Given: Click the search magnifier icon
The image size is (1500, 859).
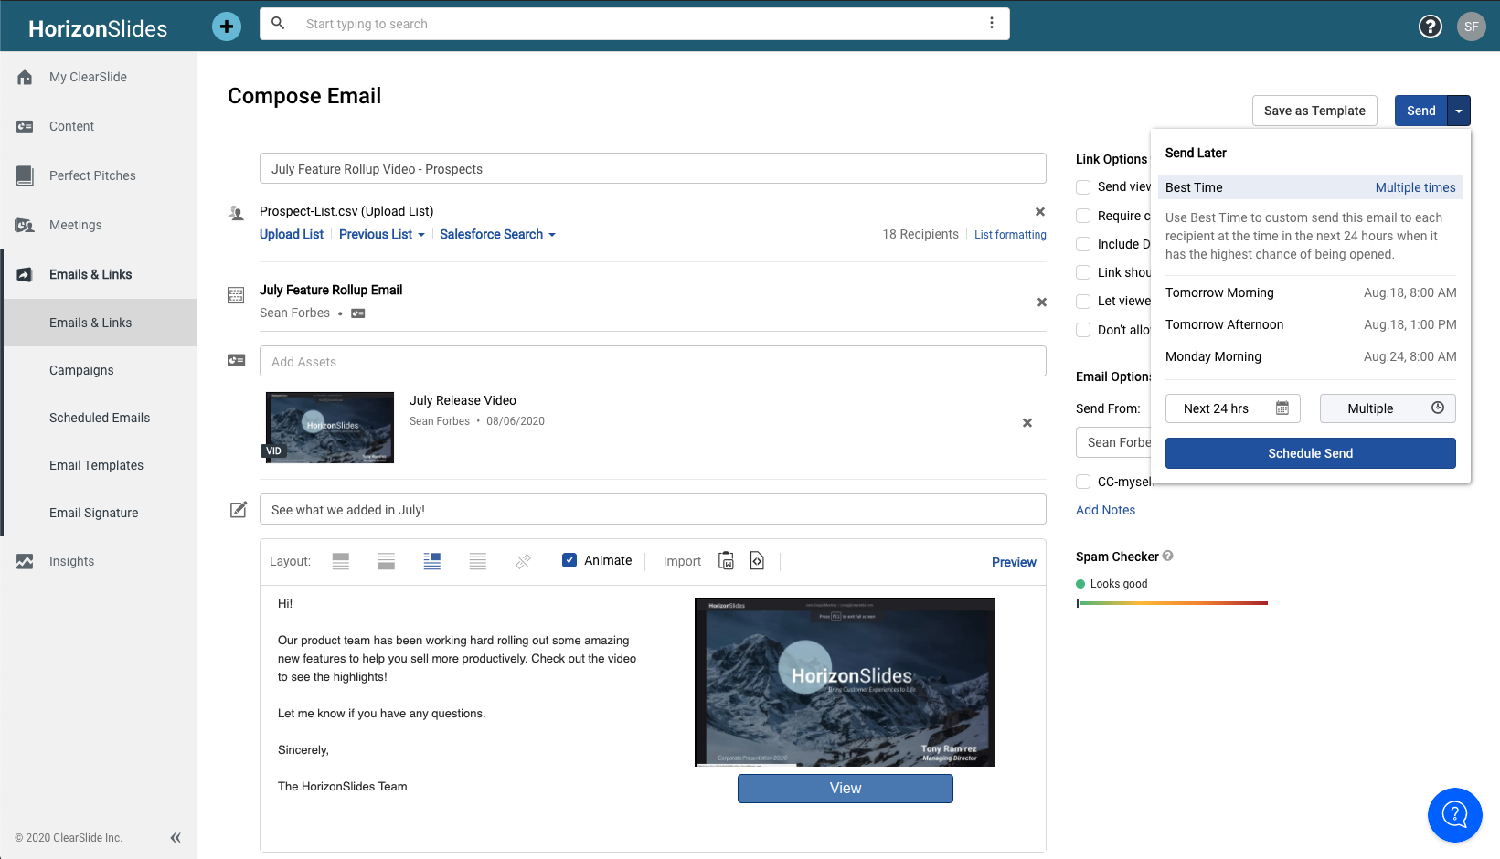Looking at the screenshot, I should tap(278, 24).
